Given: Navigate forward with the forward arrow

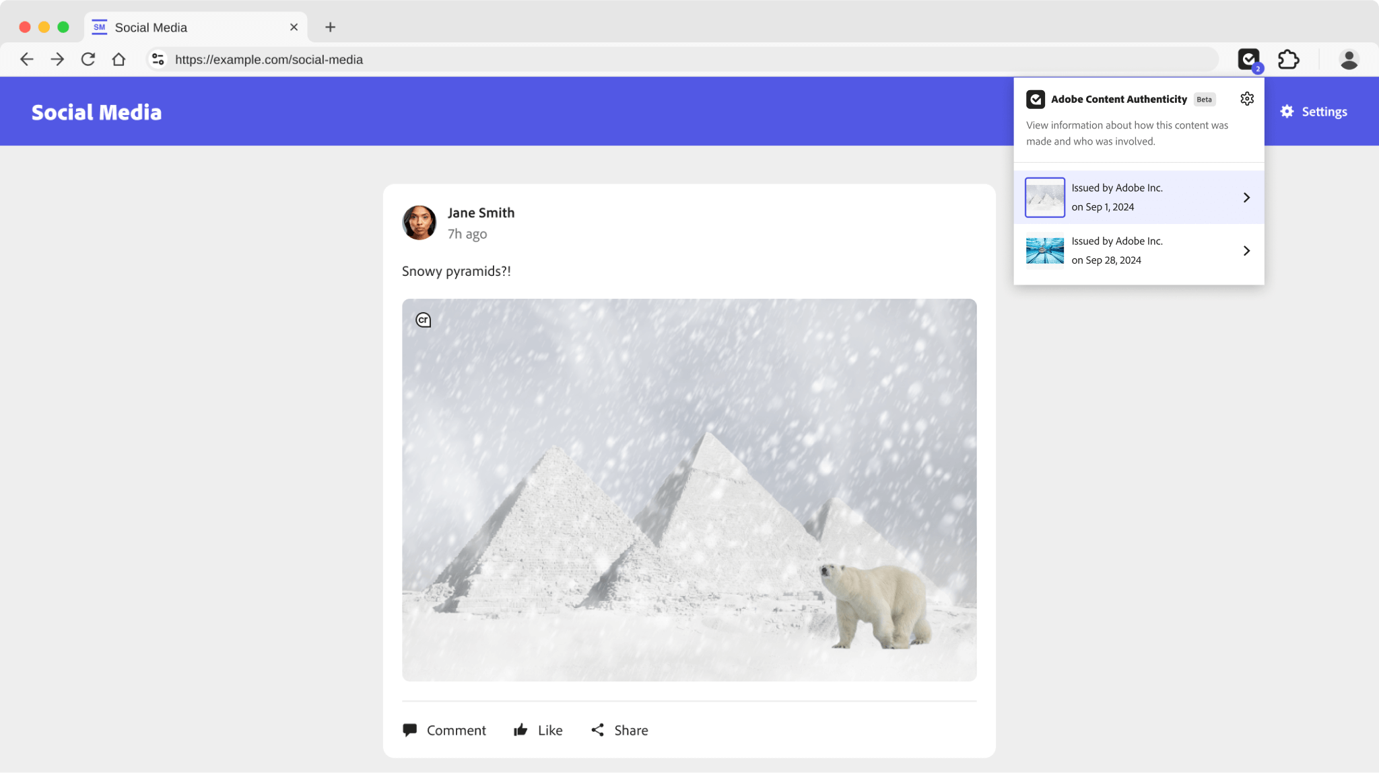Looking at the screenshot, I should tap(57, 59).
